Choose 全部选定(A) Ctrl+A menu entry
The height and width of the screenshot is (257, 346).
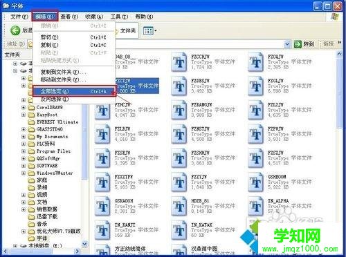[74, 91]
